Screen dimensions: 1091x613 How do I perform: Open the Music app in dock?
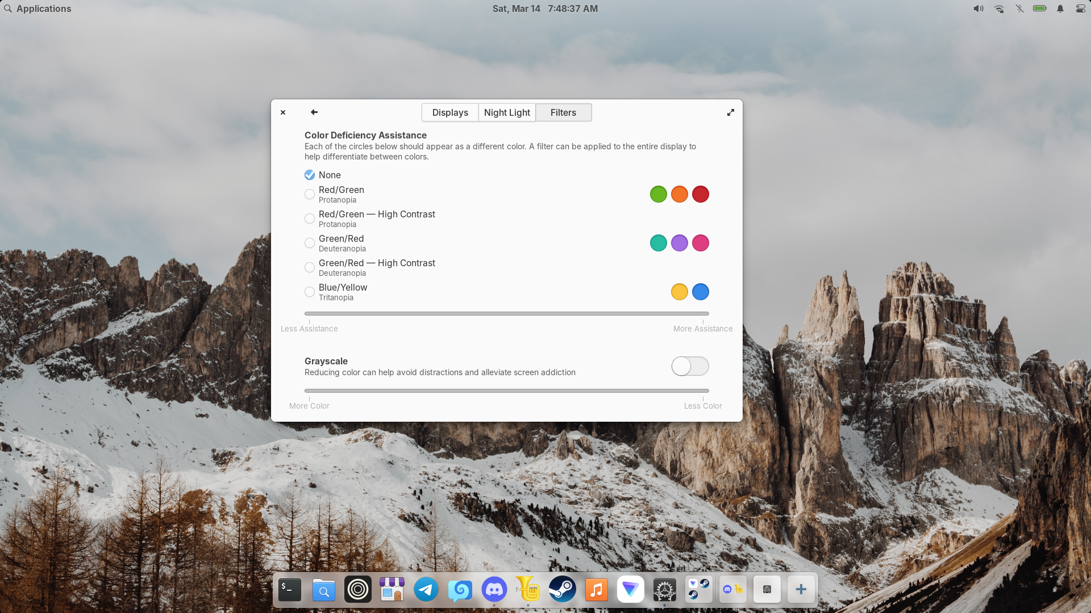[x=597, y=590]
